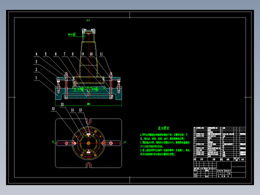Screen dimensions: 260x195
Task: Click part callout number 2
Action: pyautogui.click(x=36, y=69)
